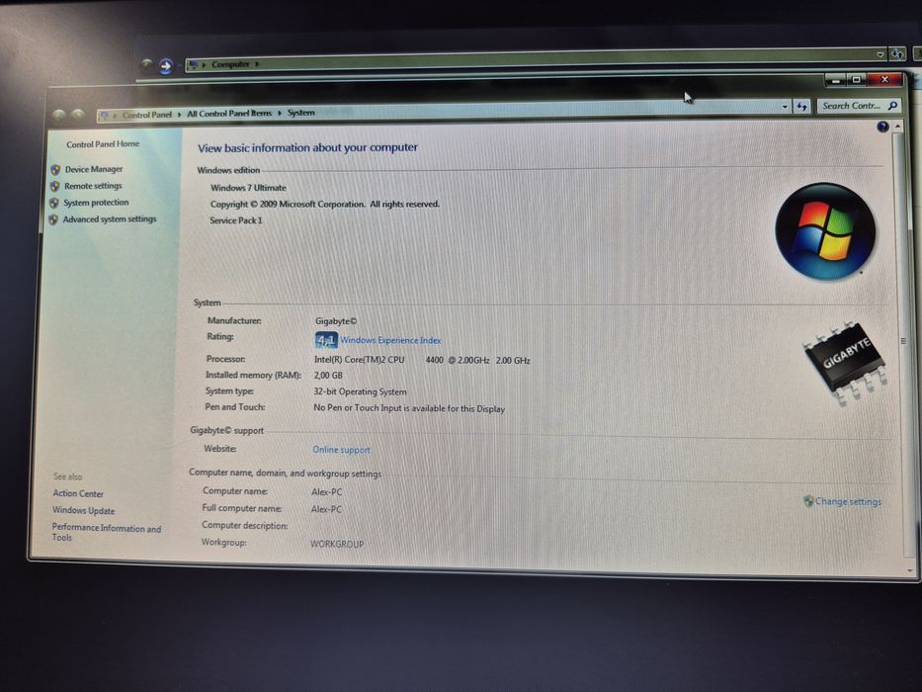Click the Device Manager shield icon
This screenshot has width=922, height=692.
pyautogui.click(x=56, y=169)
